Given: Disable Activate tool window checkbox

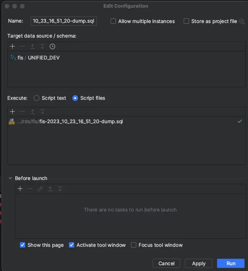Looking at the screenshot, I should pyautogui.click(x=72, y=245).
